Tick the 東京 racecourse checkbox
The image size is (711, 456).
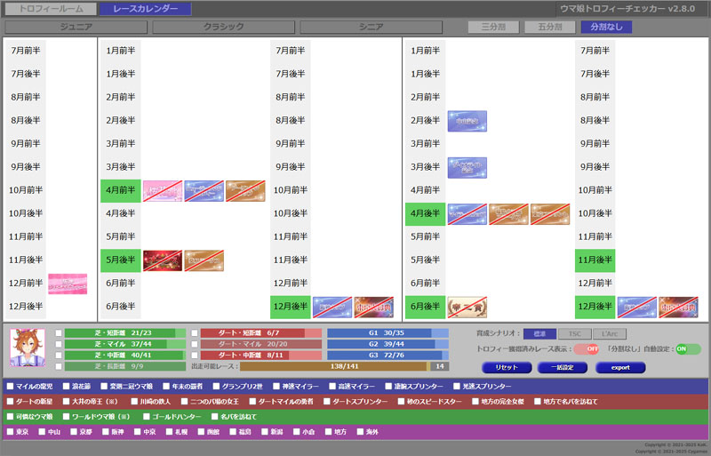point(10,432)
